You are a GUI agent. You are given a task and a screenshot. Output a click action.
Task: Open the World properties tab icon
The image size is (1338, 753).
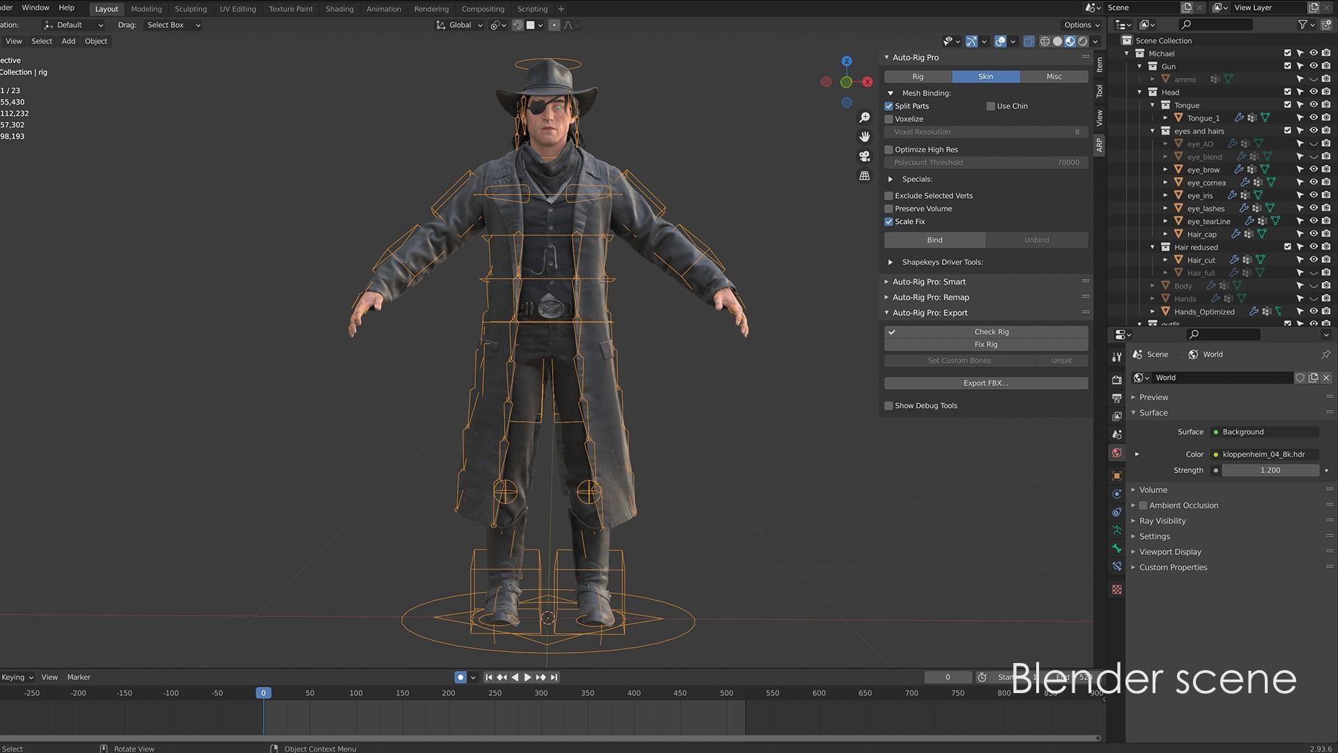pos(1117,452)
